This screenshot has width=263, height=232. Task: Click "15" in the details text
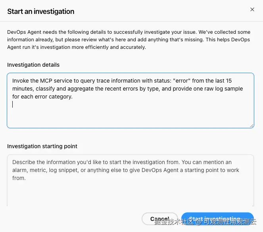(228, 80)
